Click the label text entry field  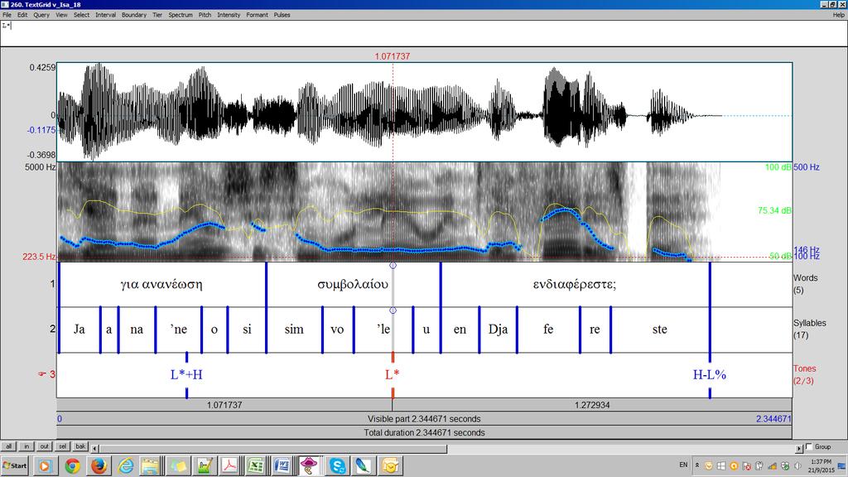424,33
